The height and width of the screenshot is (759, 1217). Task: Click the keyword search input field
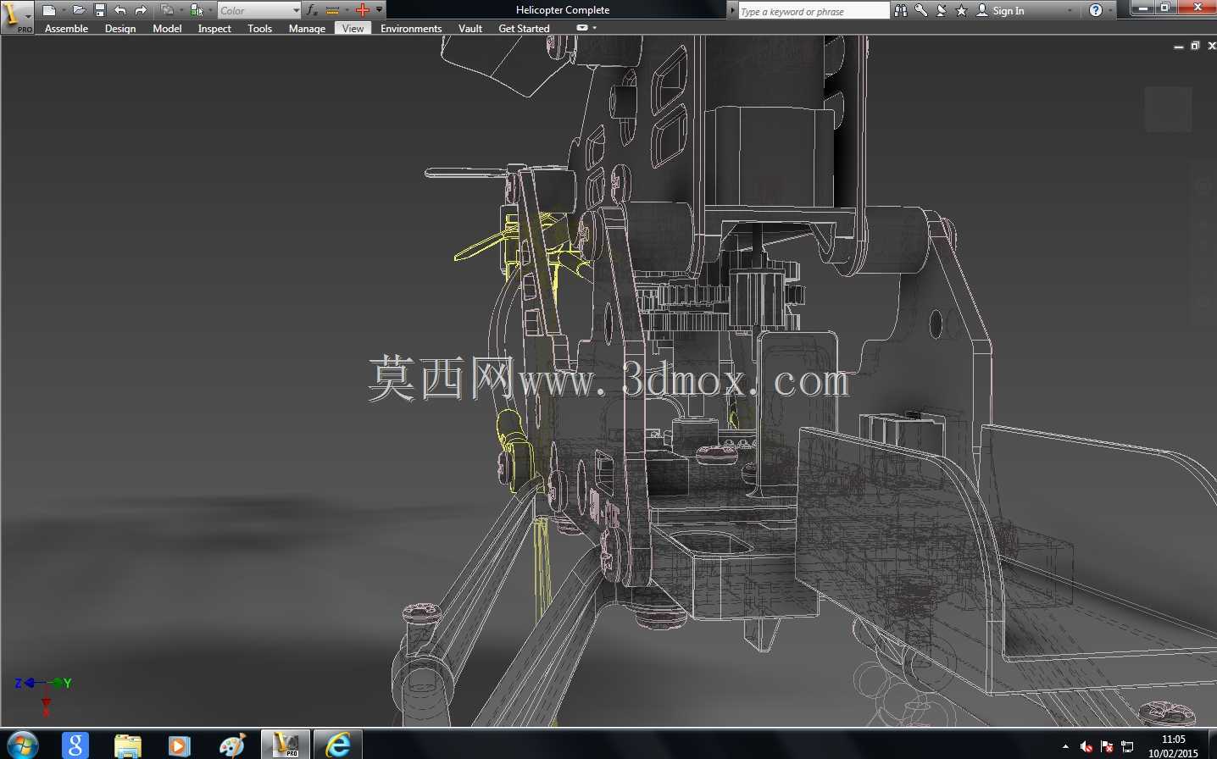point(814,10)
